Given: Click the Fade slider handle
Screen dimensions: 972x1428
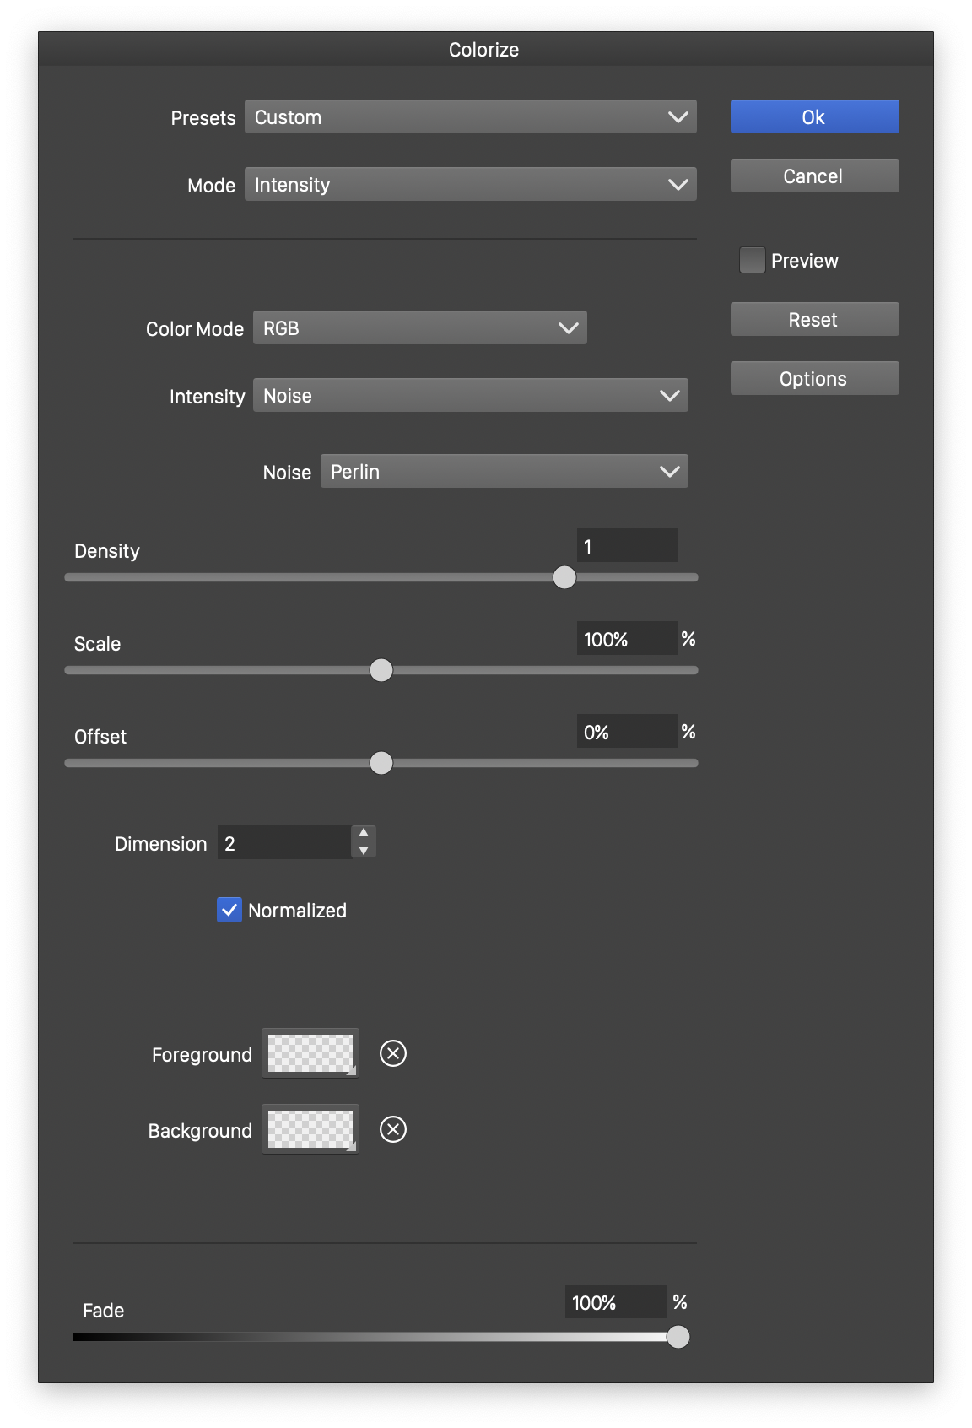Looking at the screenshot, I should coord(678,1337).
